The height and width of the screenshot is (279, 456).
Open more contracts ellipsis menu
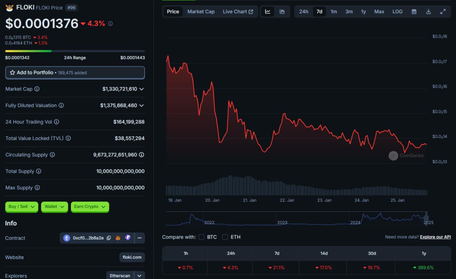tap(140, 238)
